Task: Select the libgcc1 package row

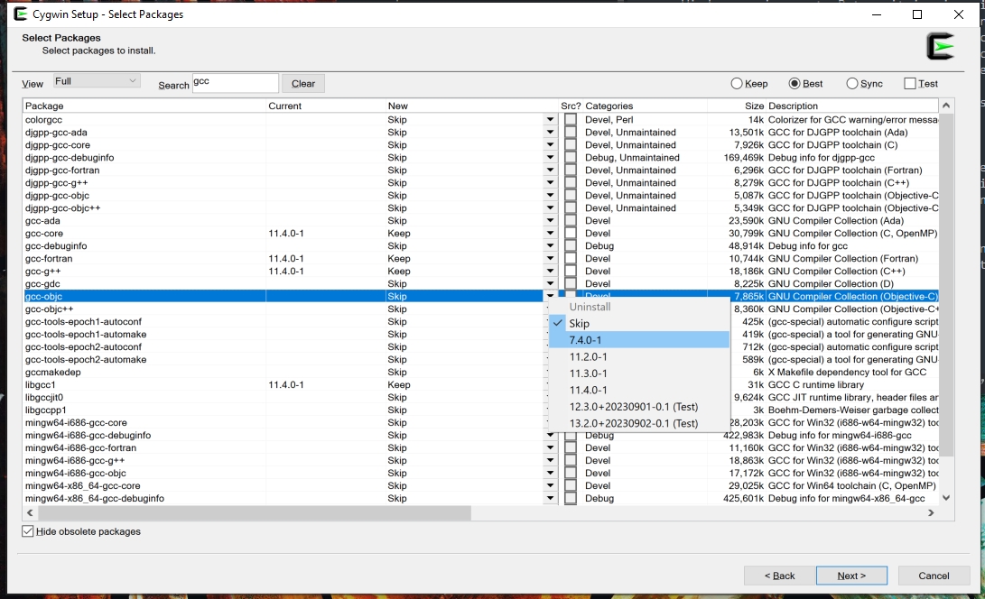Action: [480, 384]
